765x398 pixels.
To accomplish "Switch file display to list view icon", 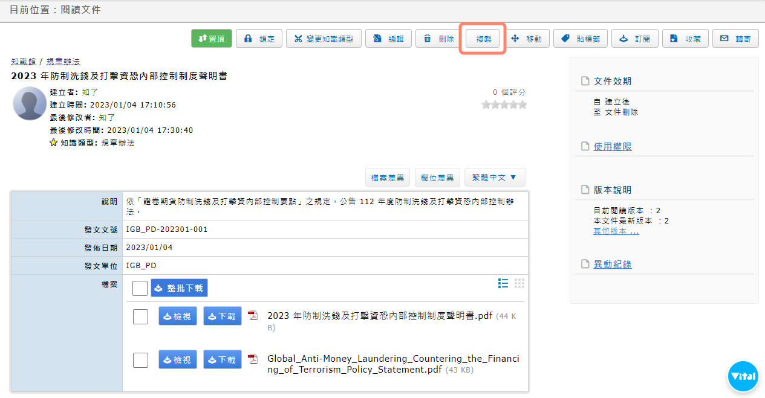I will click(503, 283).
